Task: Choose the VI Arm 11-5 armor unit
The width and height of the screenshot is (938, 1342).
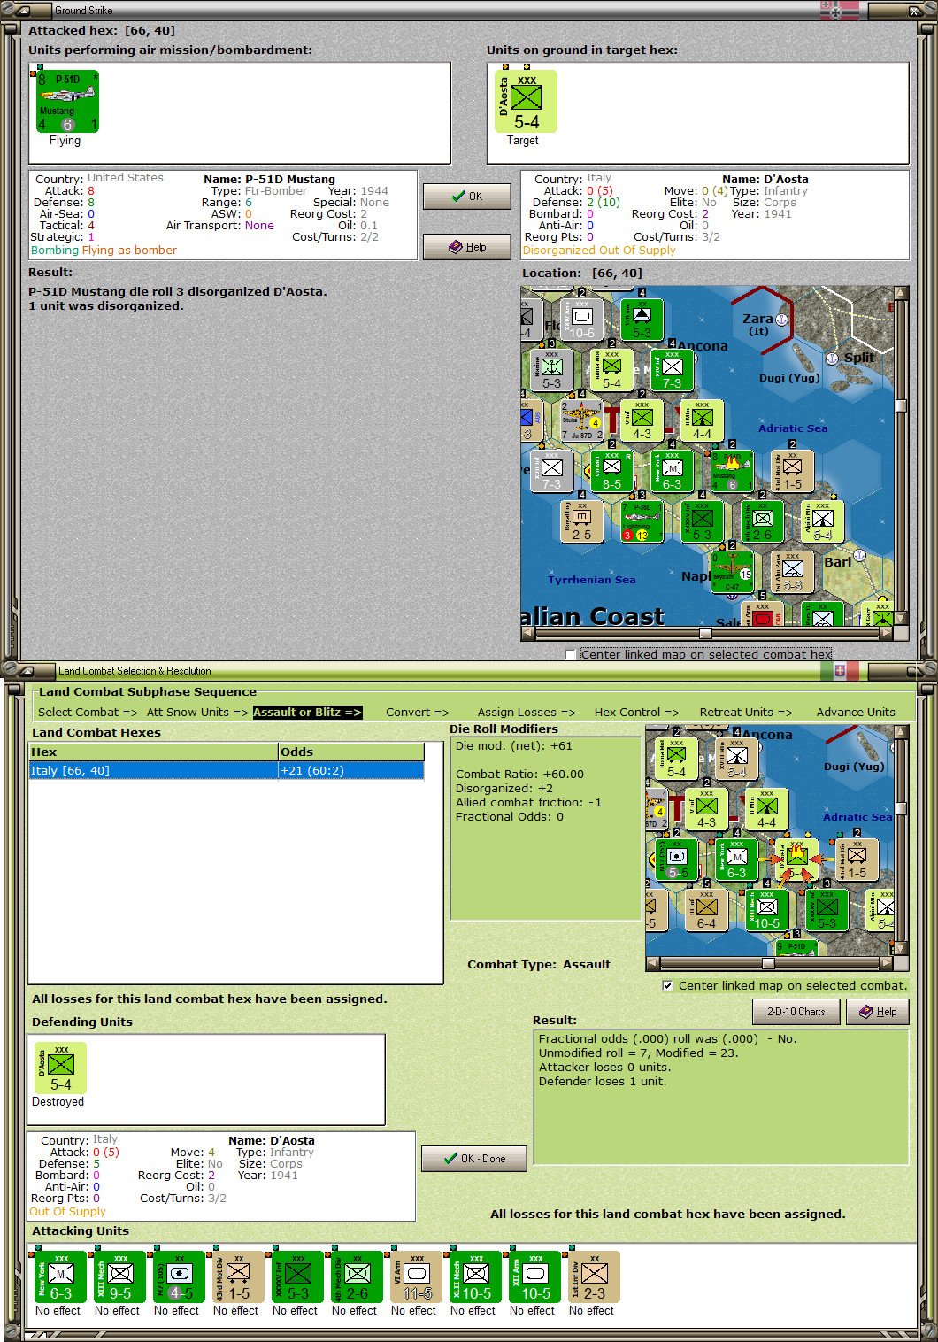Action: [417, 1276]
